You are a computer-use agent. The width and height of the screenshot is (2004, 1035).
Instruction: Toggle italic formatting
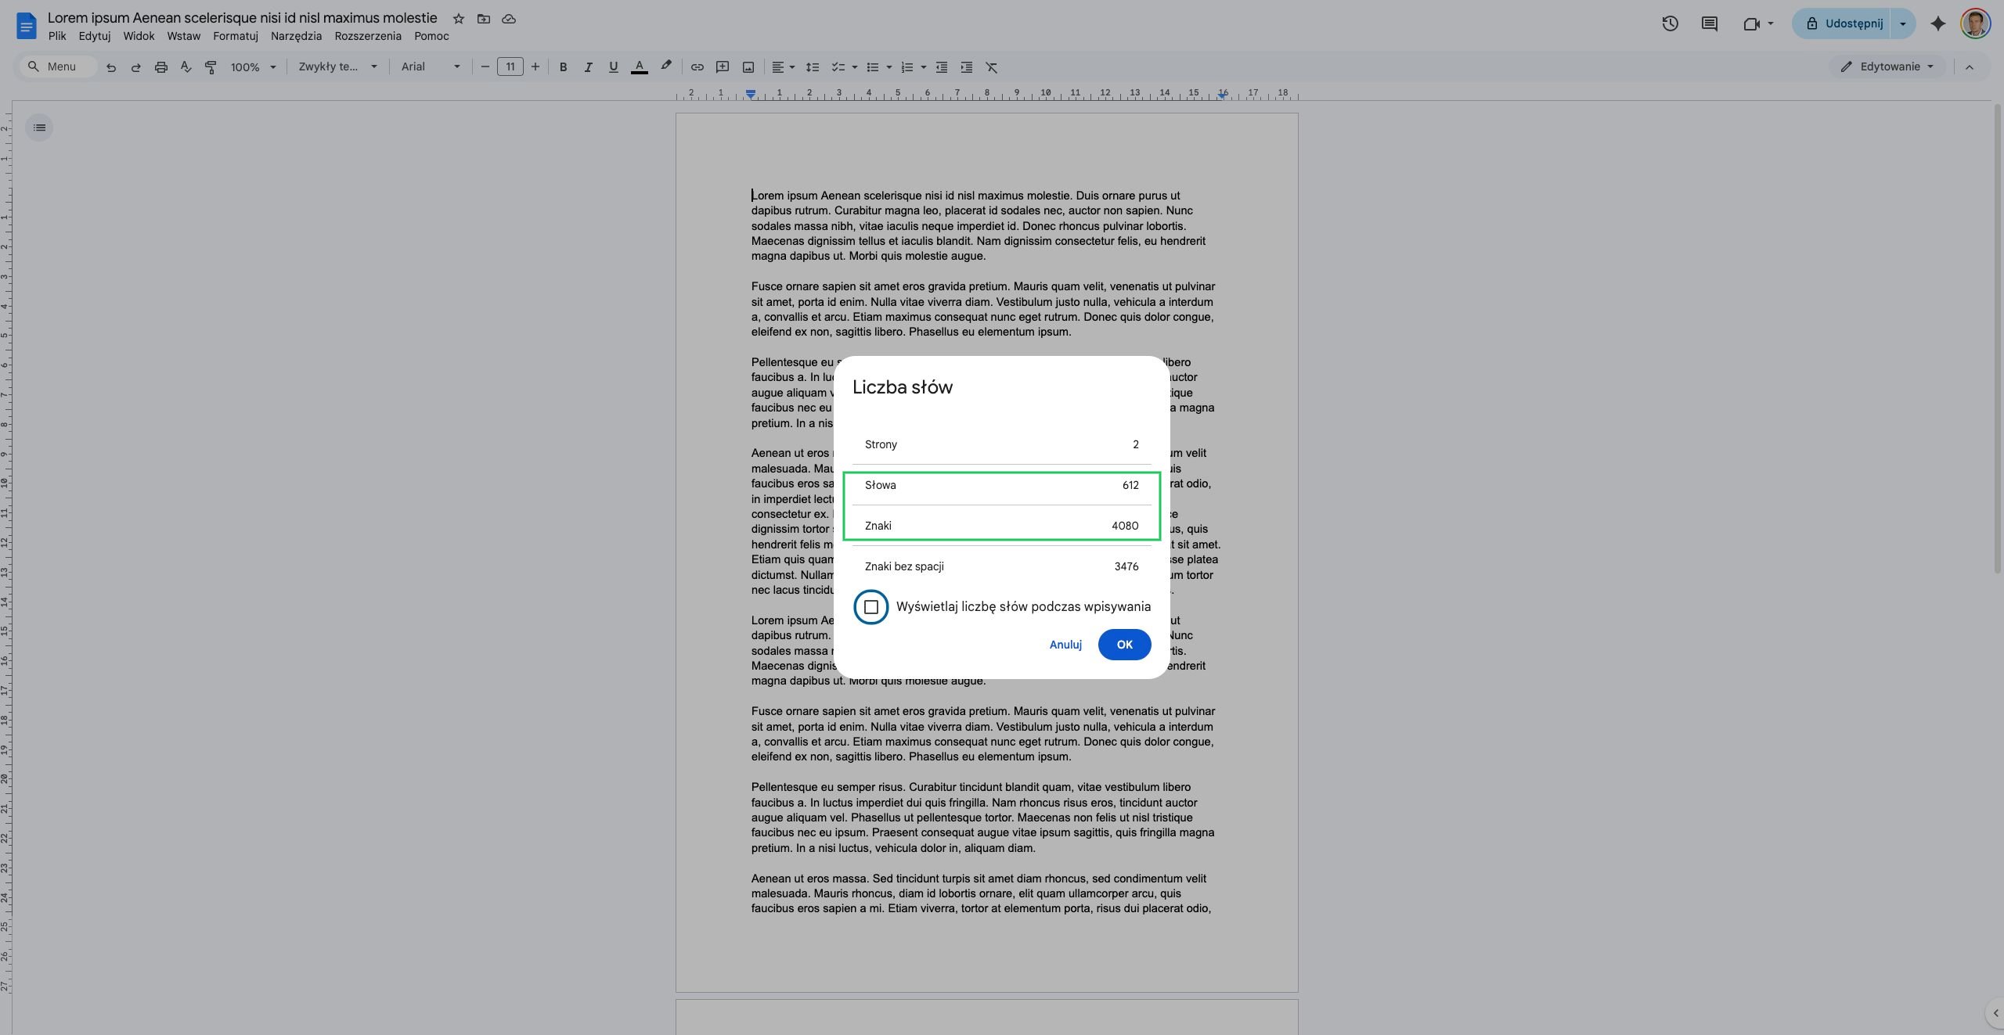click(x=588, y=67)
